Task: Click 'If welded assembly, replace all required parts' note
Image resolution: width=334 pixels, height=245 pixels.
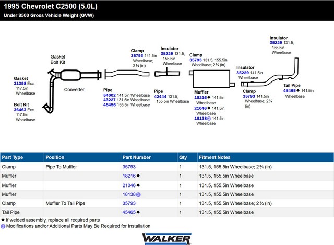Action: (53, 220)
